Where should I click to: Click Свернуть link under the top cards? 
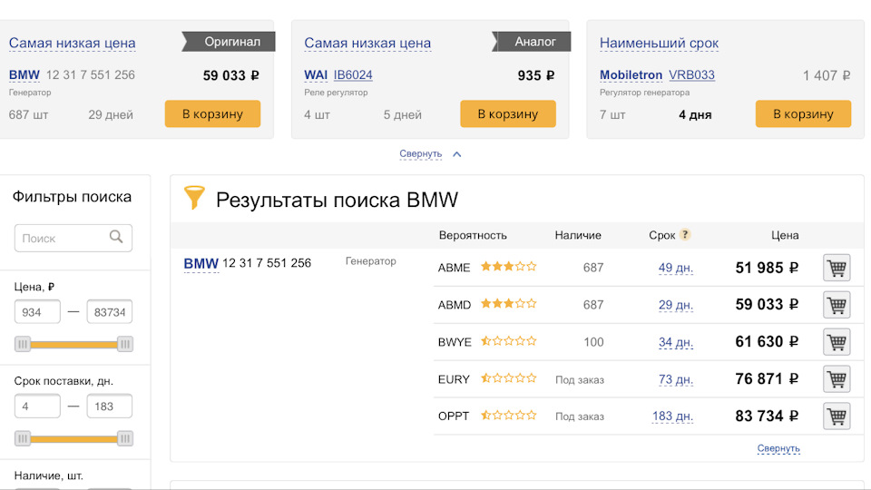click(420, 154)
